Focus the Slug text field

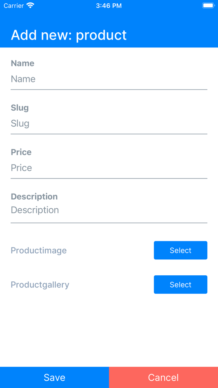point(109,123)
